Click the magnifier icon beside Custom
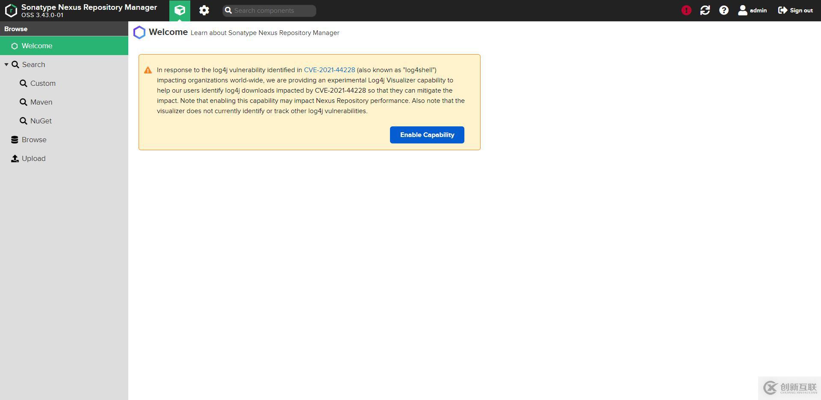Image resolution: width=821 pixels, height=400 pixels. 24,83
